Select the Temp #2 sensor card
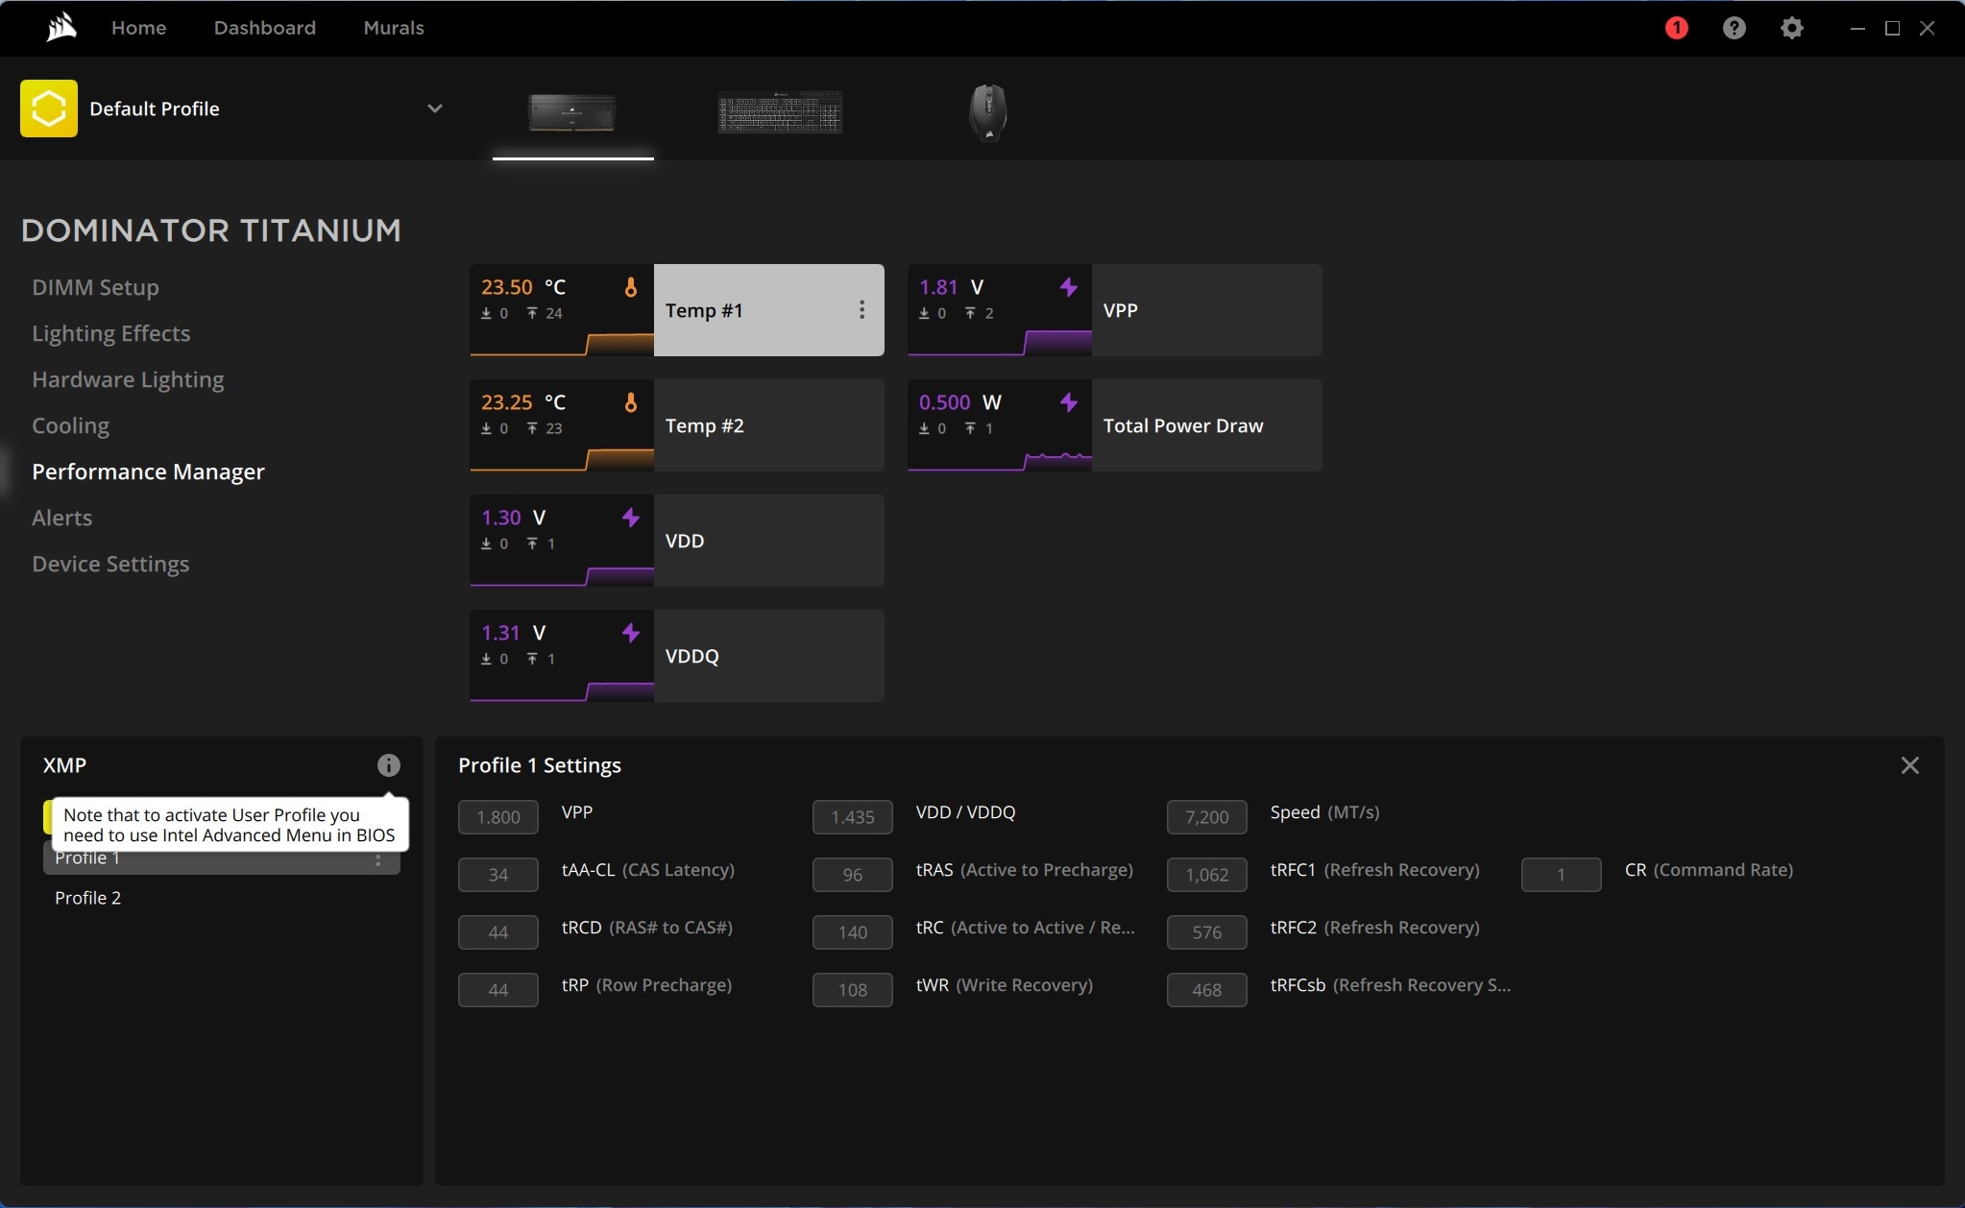The width and height of the screenshot is (1965, 1208). (677, 425)
